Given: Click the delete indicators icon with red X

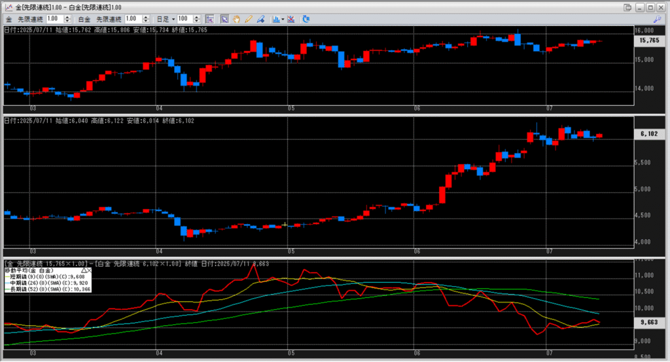Looking at the screenshot, I should [x=291, y=20].
